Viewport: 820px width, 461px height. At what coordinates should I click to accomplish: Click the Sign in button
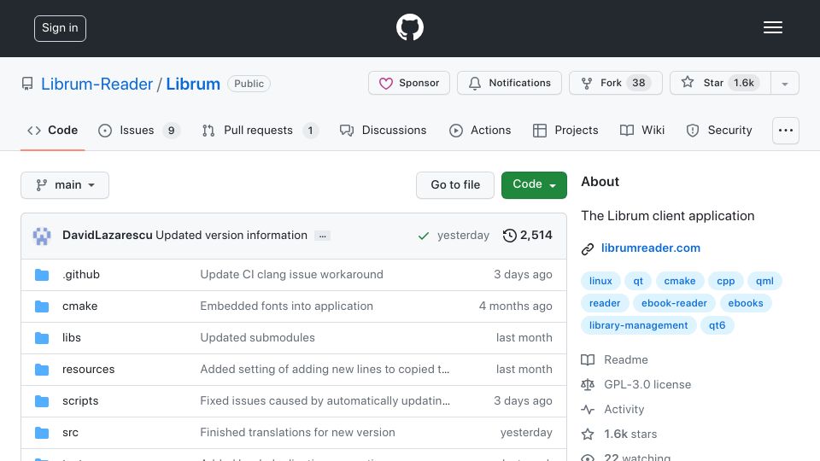coord(60,28)
